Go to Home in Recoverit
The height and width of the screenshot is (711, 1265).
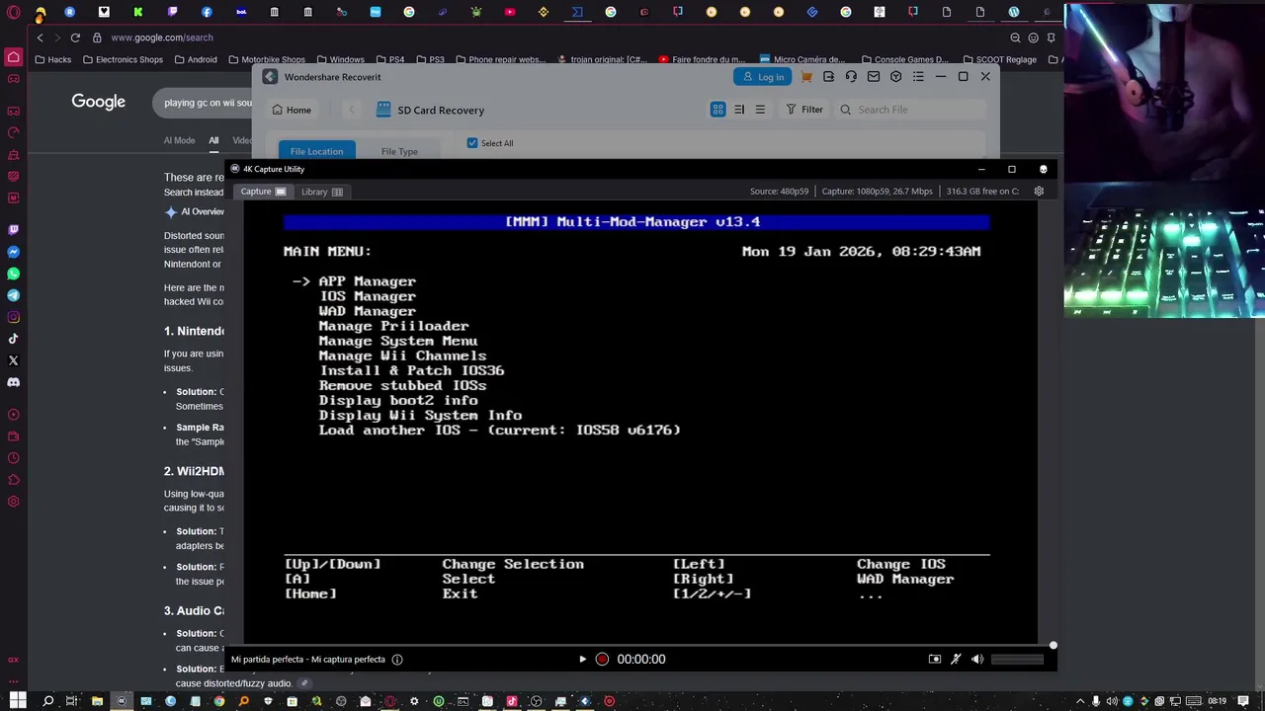(x=292, y=110)
